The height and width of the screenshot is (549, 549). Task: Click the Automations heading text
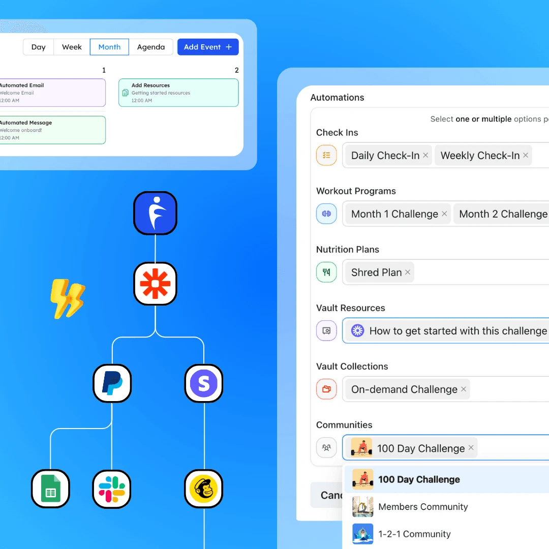coord(337,97)
